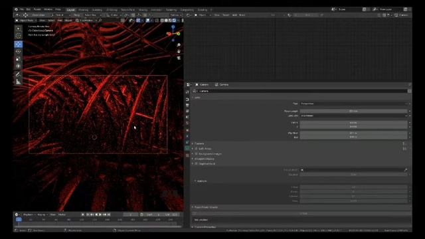Viewport: 425px width, 239px height.
Task: Enable the Safe Areas checkbox
Action: (197, 149)
